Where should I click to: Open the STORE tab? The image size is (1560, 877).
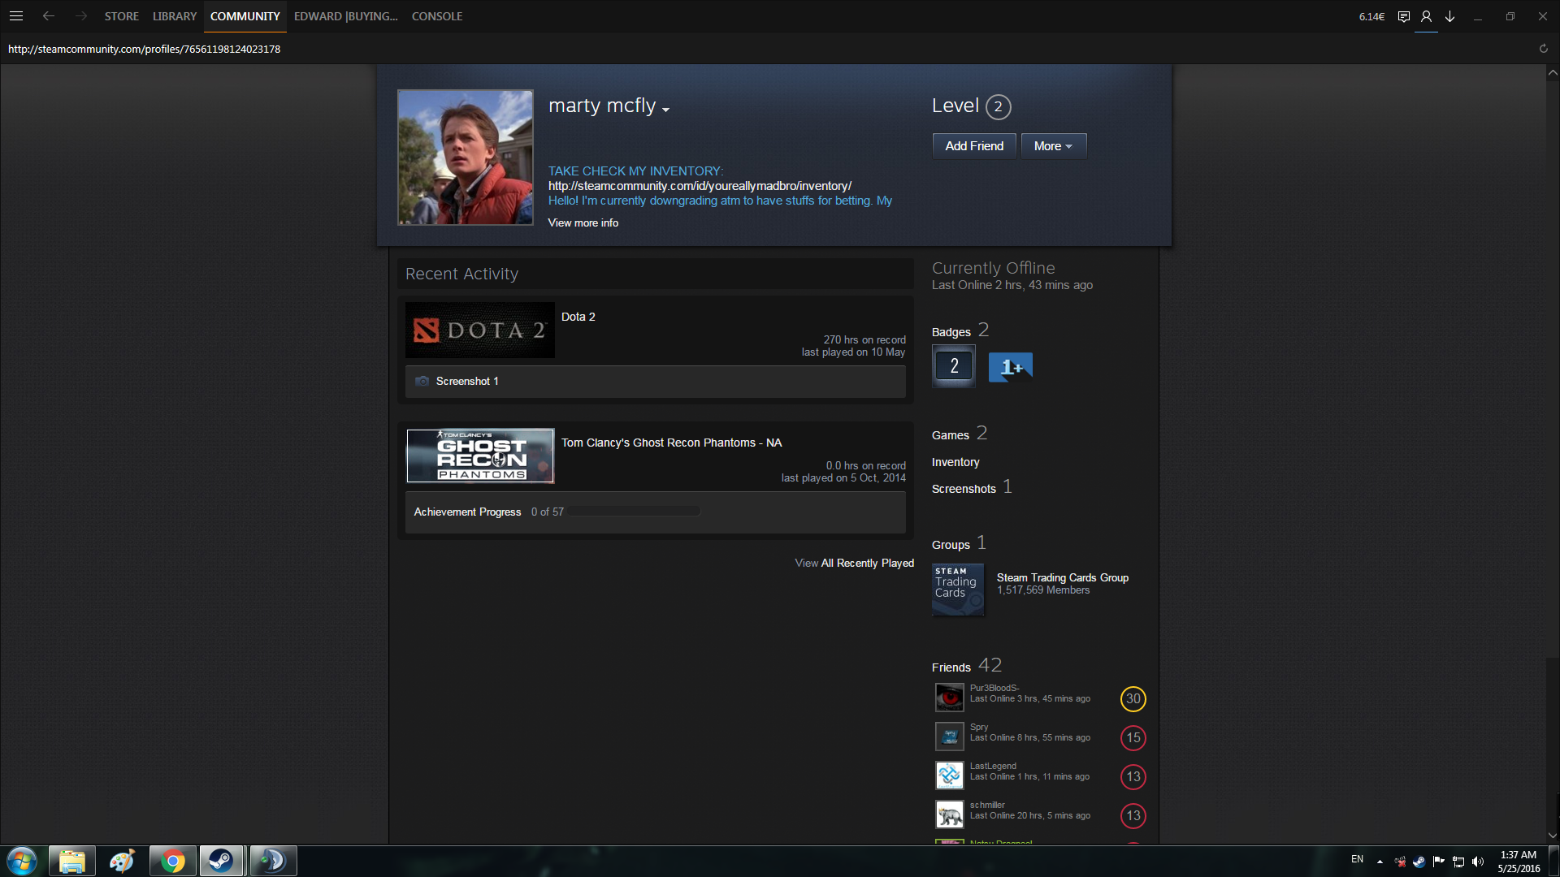click(x=121, y=16)
